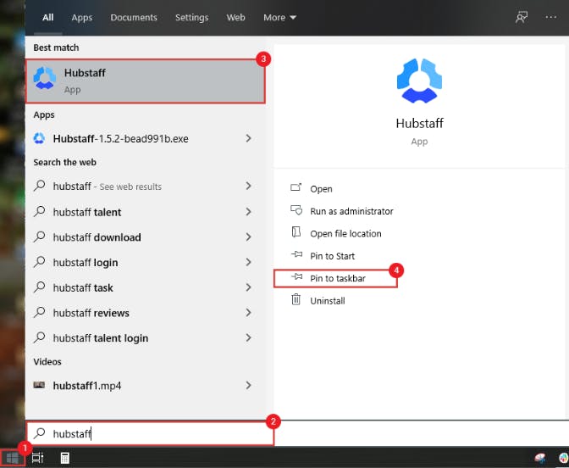Click the search icon beside hubstaff talent login
569x468 pixels.
tap(39, 337)
